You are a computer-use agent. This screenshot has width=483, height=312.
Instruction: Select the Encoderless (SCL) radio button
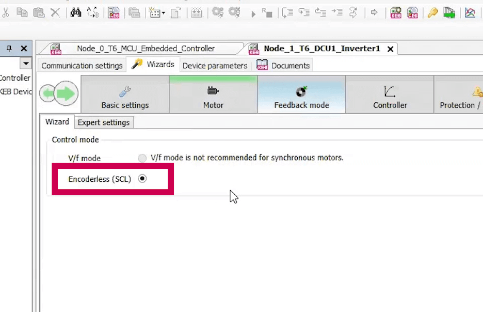tap(142, 179)
